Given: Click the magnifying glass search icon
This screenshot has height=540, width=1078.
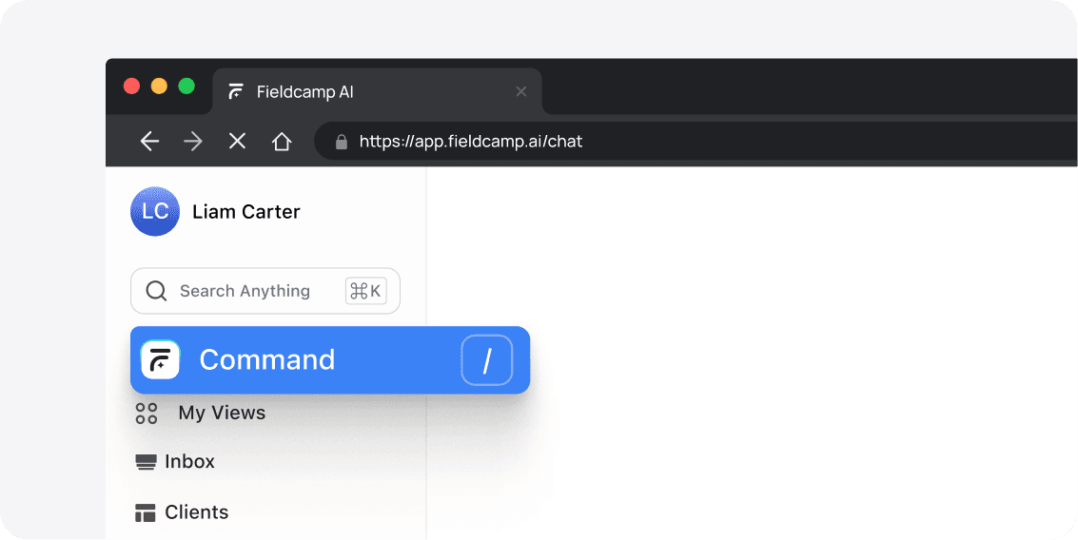Looking at the screenshot, I should [x=157, y=291].
